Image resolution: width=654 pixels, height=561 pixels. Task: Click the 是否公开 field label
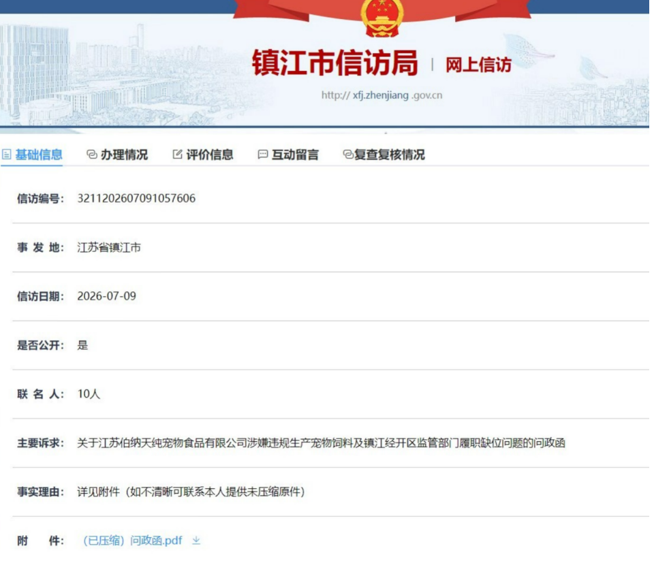[40, 345]
